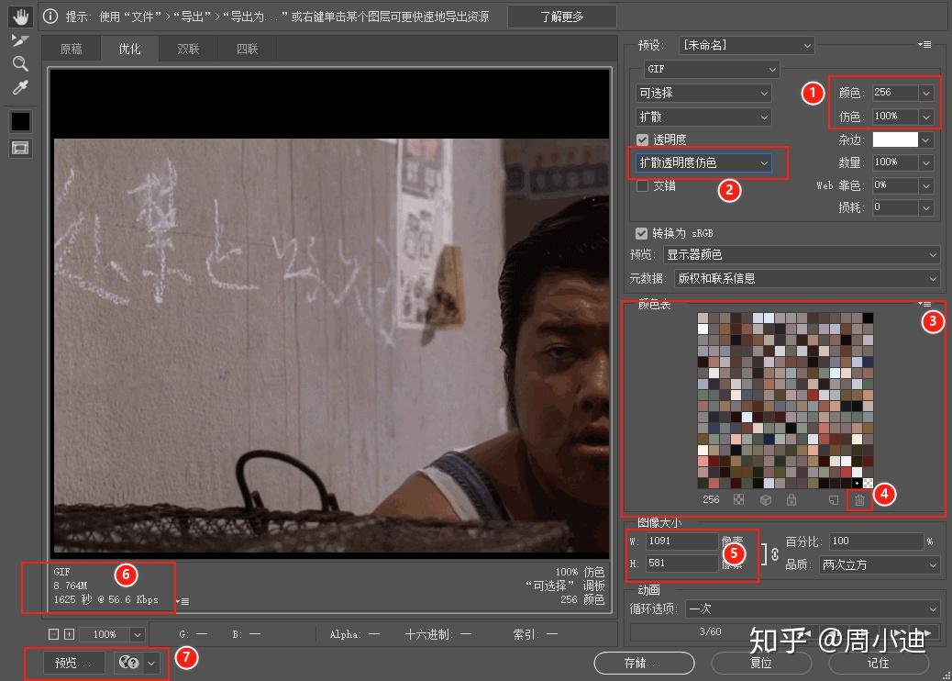Image resolution: width=952 pixels, height=681 pixels.
Task: Open the 元数据 版权和联系信息 dropdown
Action: (x=807, y=278)
